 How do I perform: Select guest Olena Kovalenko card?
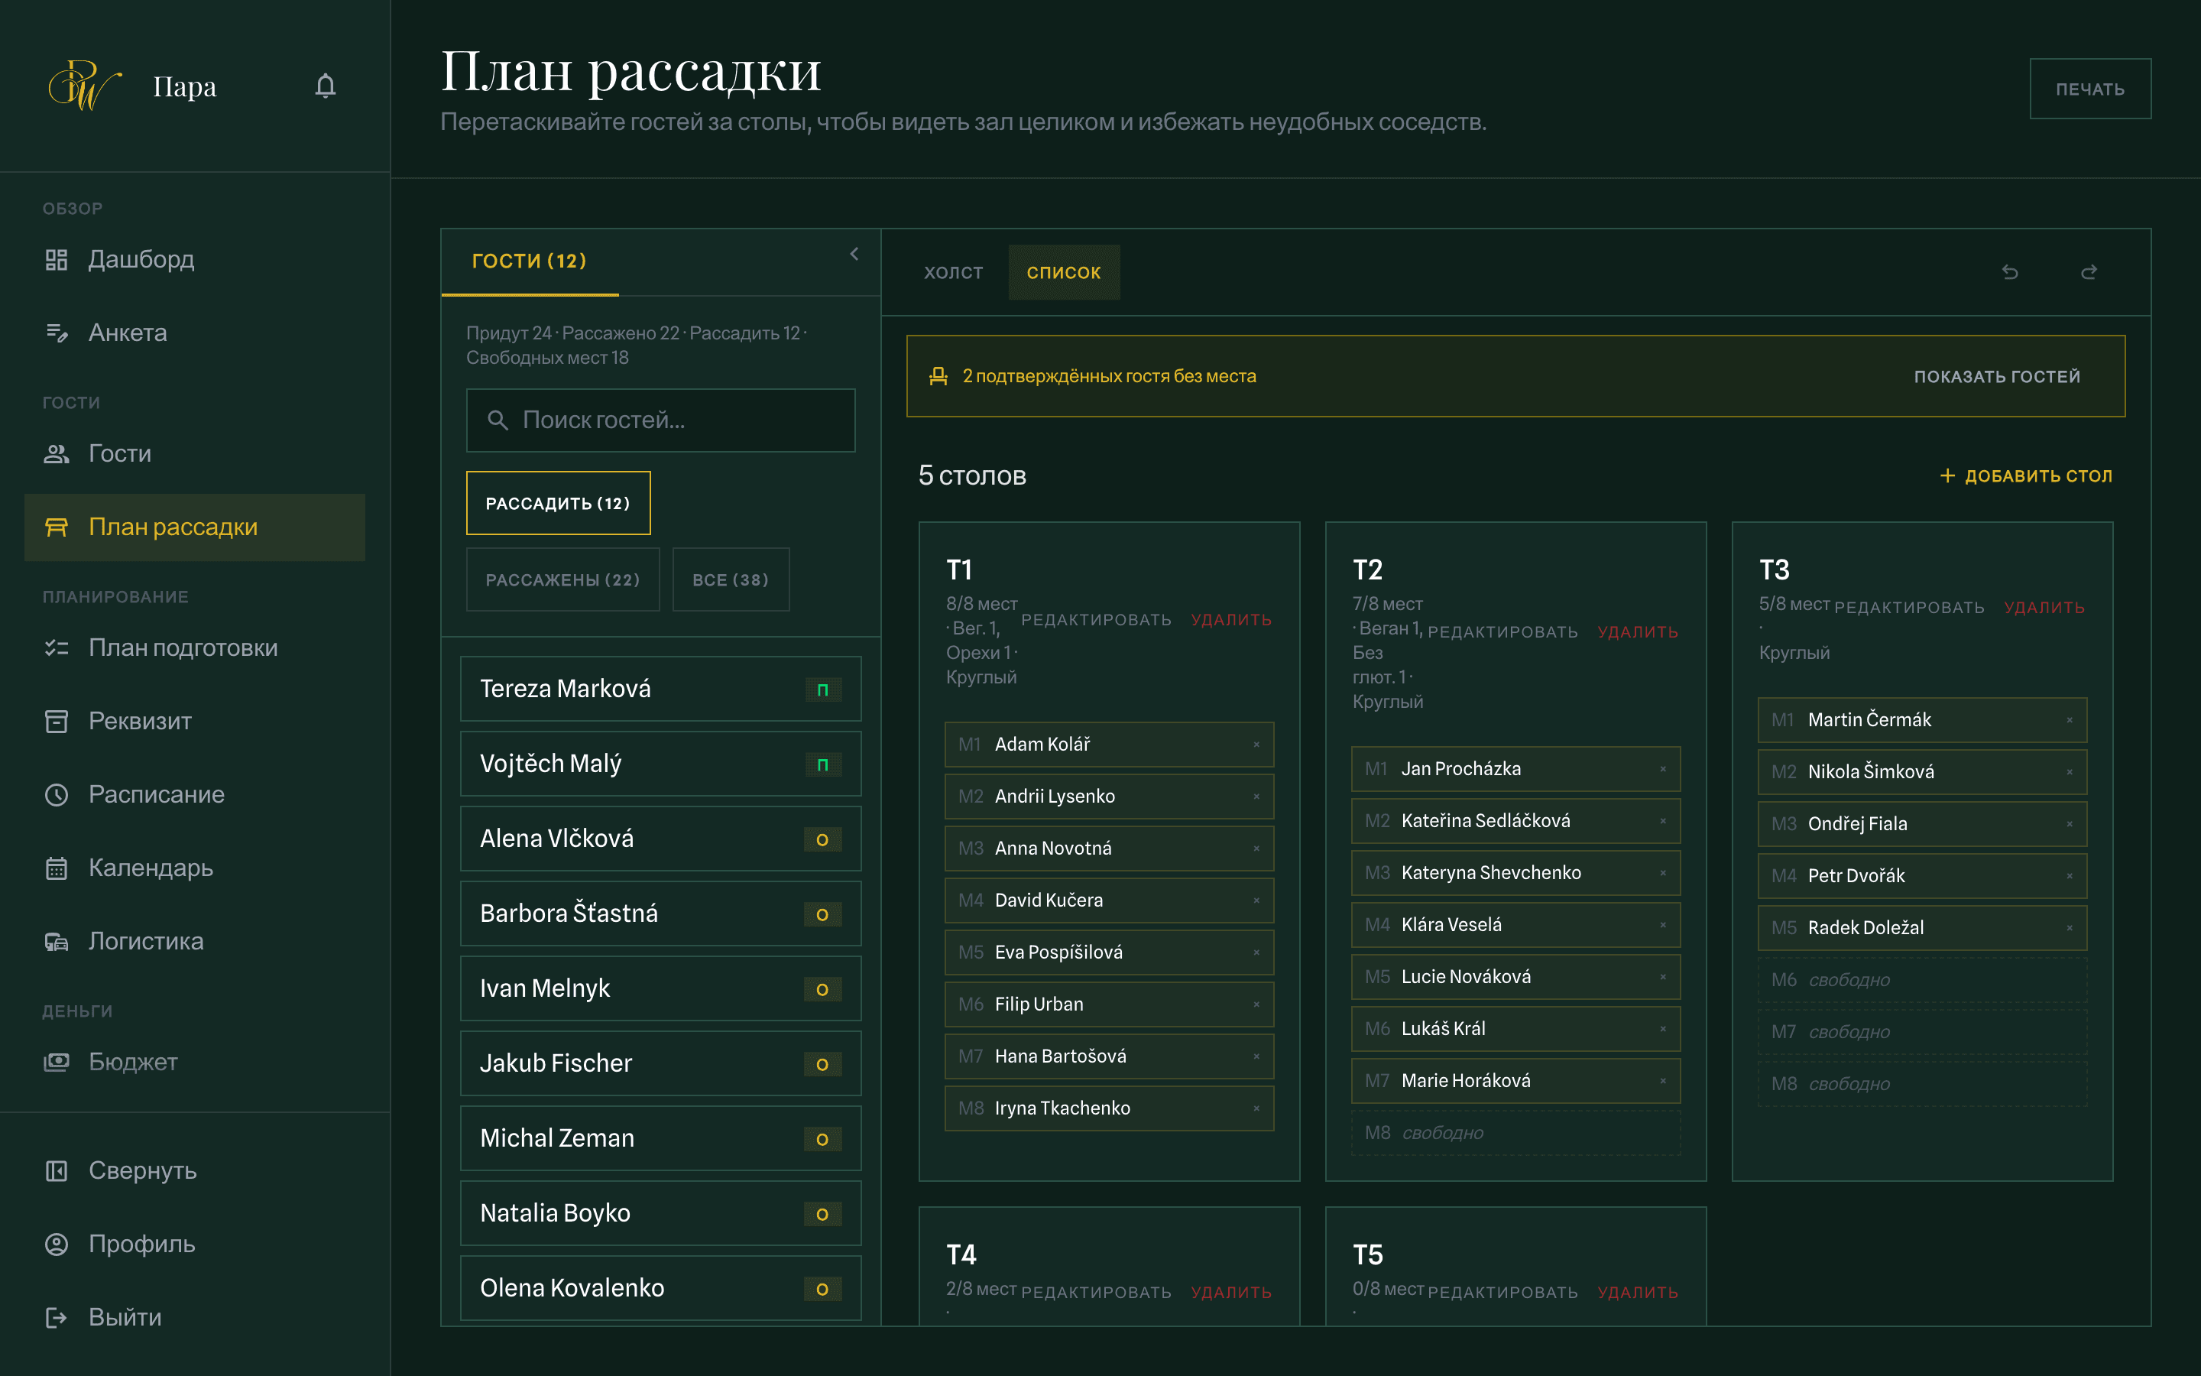661,1288
